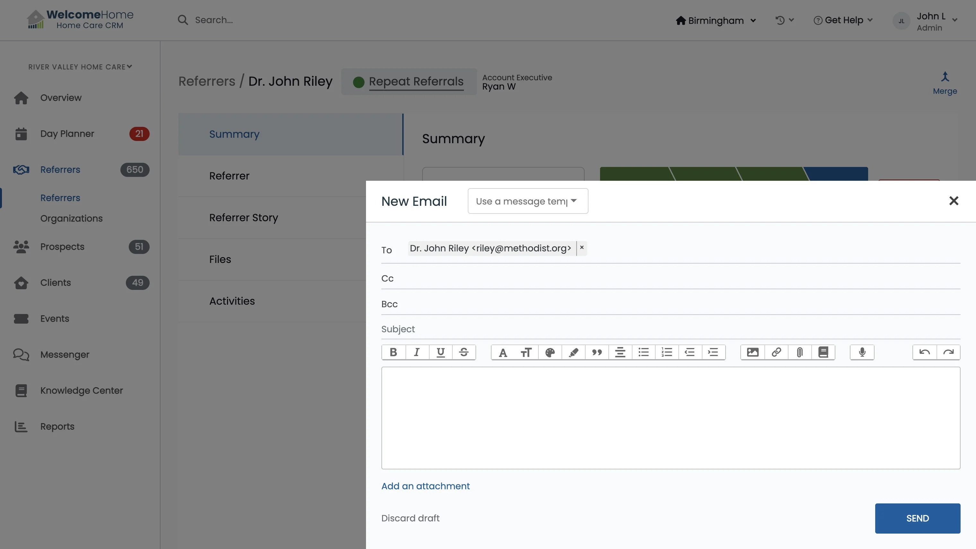The height and width of the screenshot is (549, 976).
Task: Open the Referrer Story tab
Action: point(244,217)
